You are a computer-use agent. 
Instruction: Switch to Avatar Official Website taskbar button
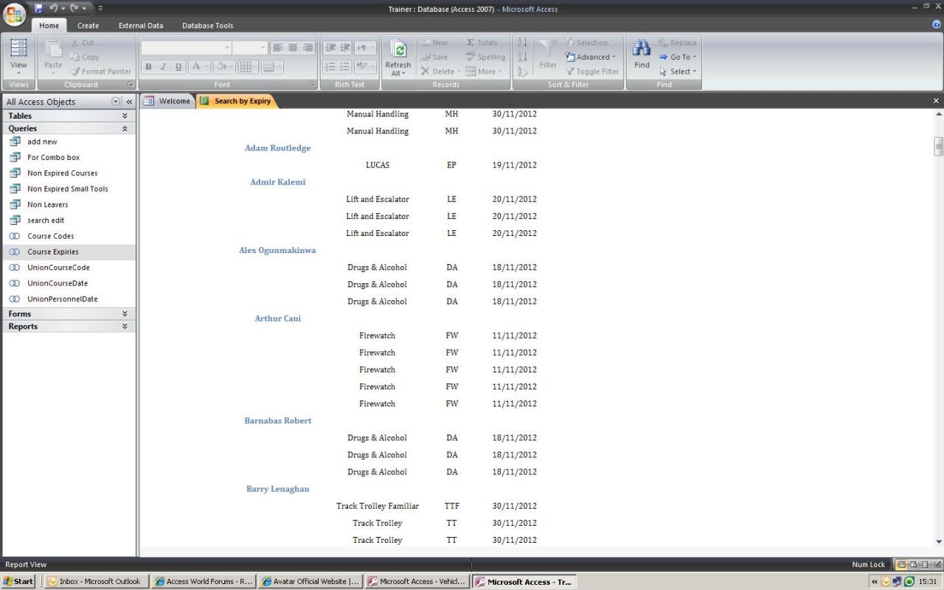[311, 581]
